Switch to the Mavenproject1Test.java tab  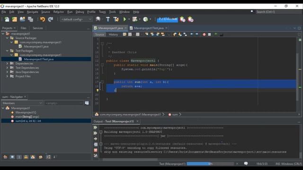coord(149,28)
